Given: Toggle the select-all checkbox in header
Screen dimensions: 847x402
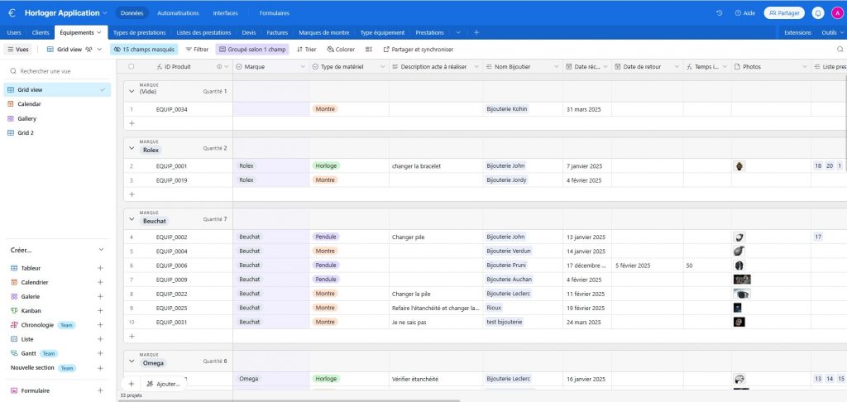Looking at the screenshot, I should [131, 66].
